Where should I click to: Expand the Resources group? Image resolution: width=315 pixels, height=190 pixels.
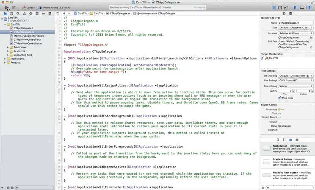[x=8, y=51]
